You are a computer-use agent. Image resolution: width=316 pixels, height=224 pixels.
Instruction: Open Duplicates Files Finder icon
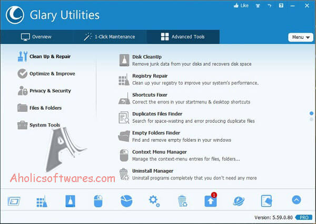tap(124, 118)
